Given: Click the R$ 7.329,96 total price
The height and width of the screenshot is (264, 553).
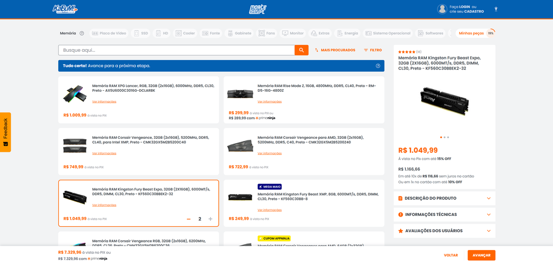Looking at the screenshot, I should pos(70,252).
